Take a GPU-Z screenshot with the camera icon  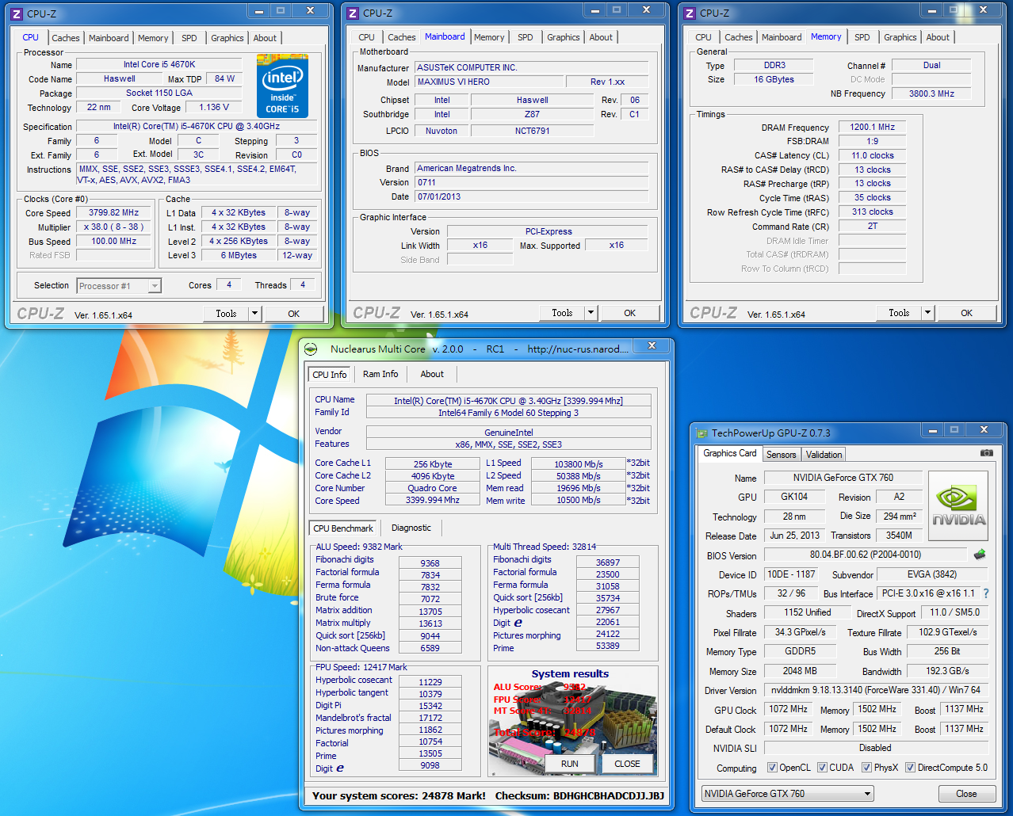point(986,453)
